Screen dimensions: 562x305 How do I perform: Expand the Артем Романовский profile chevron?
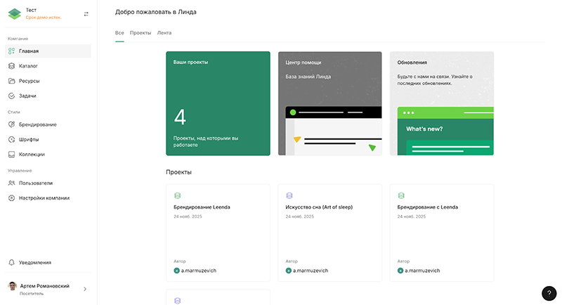click(85, 289)
